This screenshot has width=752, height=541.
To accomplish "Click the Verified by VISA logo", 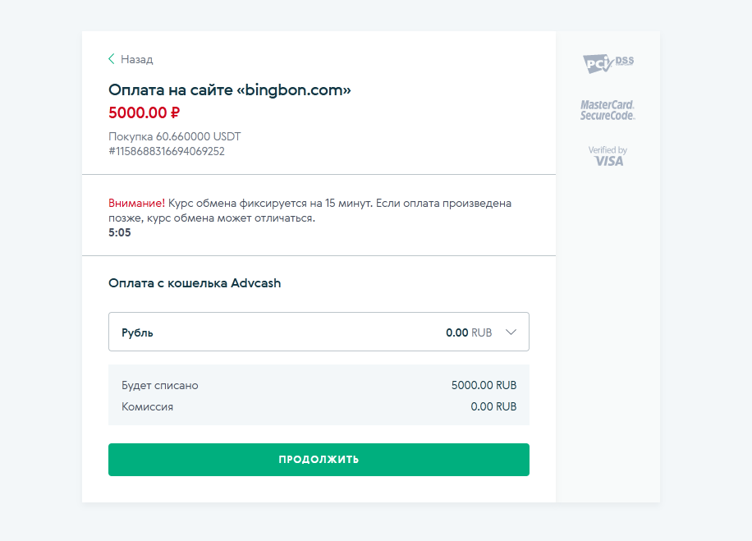I will (x=608, y=156).
